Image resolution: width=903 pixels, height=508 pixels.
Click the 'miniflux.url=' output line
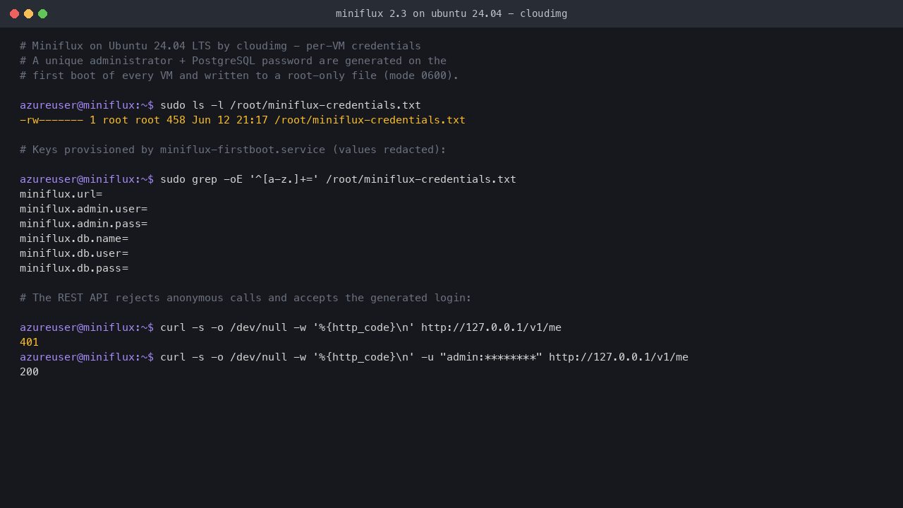(x=61, y=194)
